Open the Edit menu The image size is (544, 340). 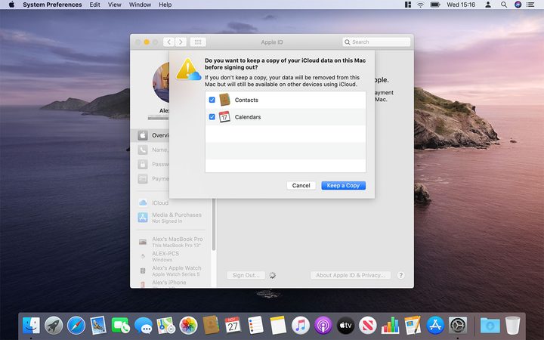pyautogui.click(x=94, y=5)
